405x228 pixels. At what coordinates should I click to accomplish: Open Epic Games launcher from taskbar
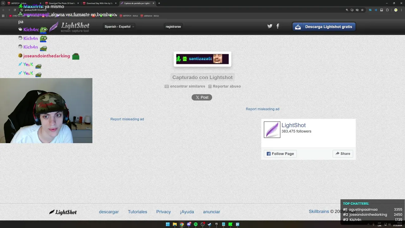coord(216,224)
